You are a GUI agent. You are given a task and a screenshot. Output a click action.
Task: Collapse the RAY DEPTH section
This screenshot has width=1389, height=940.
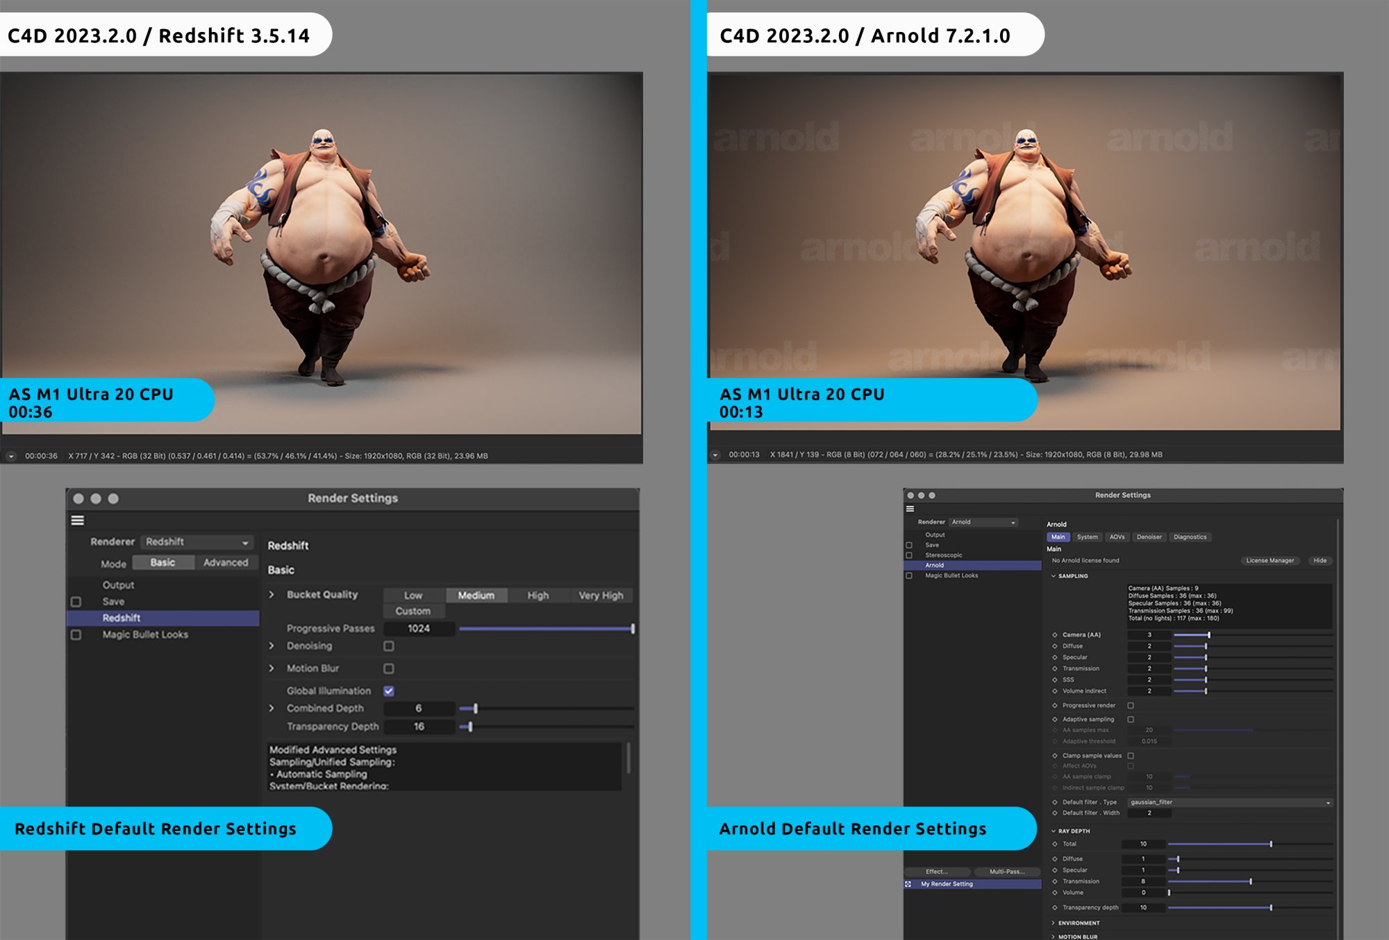coord(1054,831)
